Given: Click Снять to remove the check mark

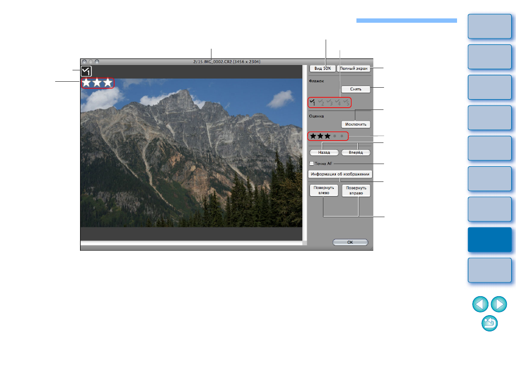Looking at the screenshot, I should pyautogui.click(x=356, y=89).
